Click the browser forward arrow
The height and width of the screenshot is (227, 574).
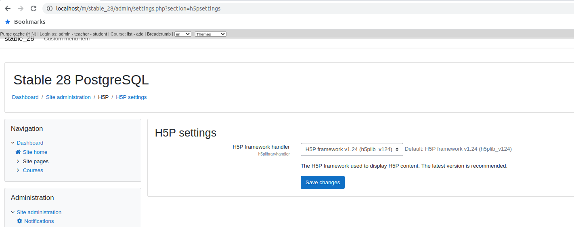point(21,8)
